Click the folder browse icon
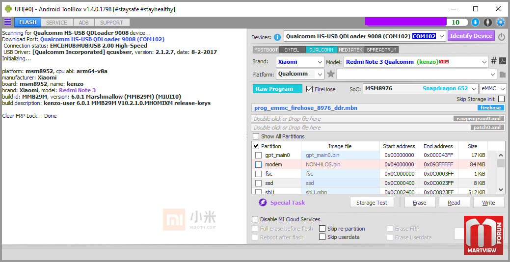Screen dimensions: 510x262 (x=503, y=75)
